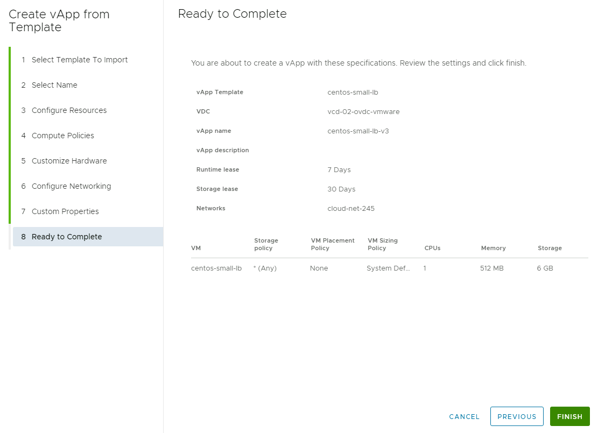This screenshot has width=612, height=433.
Task: Select the centos-small-lb VM row
Action: pyautogui.click(x=216, y=268)
